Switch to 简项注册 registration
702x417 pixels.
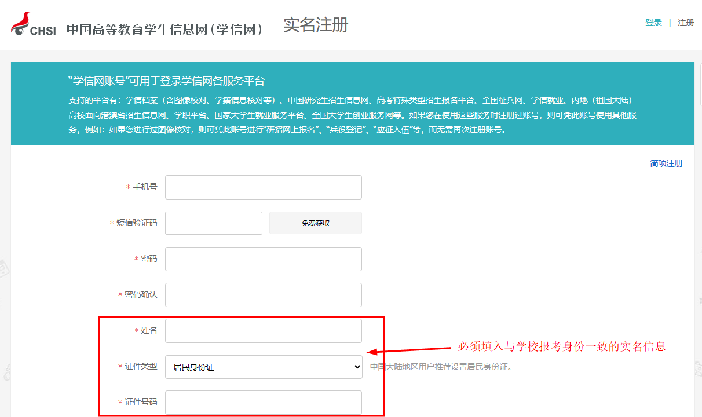[x=666, y=163]
